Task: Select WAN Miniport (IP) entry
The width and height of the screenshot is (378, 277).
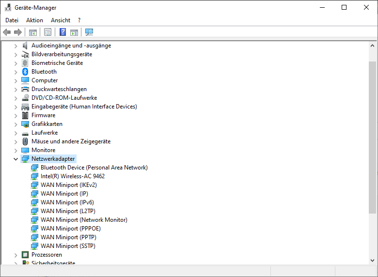Action: [64, 193]
